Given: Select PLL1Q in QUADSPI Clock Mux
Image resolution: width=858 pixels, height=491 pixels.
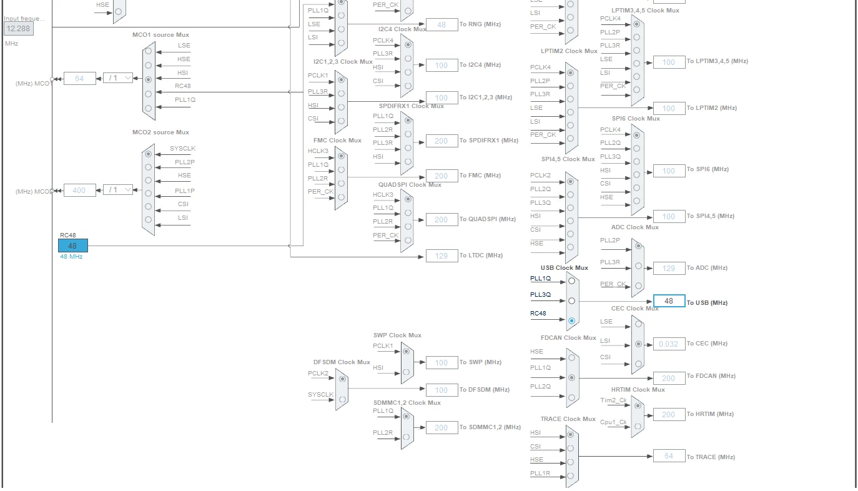Looking at the screenshot, I should 408,213.
